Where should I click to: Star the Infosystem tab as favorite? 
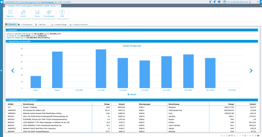click(6, 6)
